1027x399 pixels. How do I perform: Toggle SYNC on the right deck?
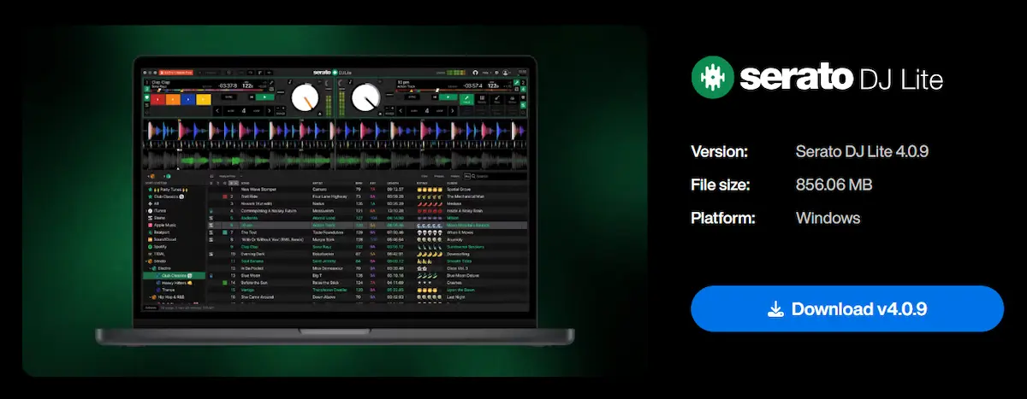point(412,97)
